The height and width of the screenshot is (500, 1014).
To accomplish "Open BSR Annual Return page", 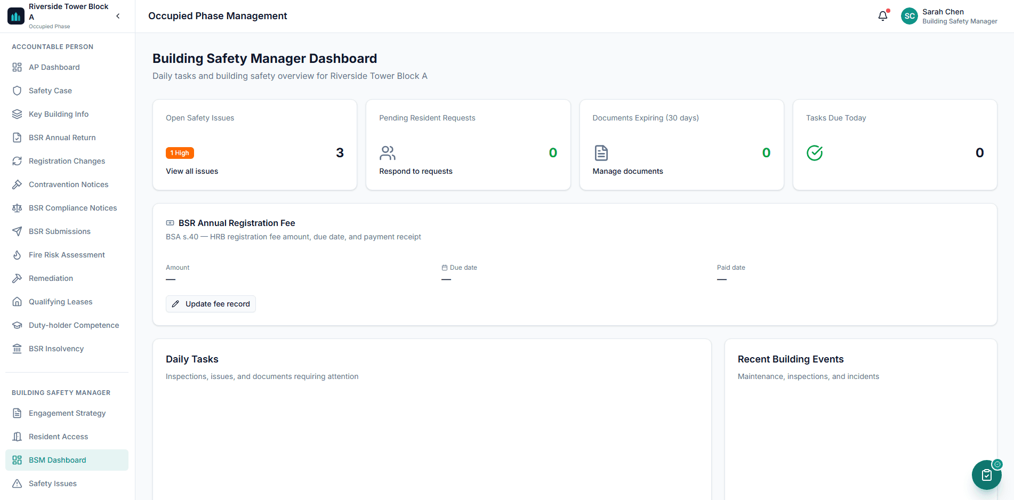I will tap(67, 138).
